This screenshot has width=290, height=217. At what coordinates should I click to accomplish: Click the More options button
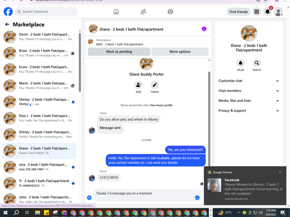tap(180, 52)
